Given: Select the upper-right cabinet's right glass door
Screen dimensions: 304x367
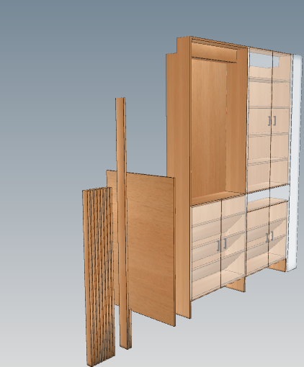Looking at the screenshot, I should click(x=281, y=120).
